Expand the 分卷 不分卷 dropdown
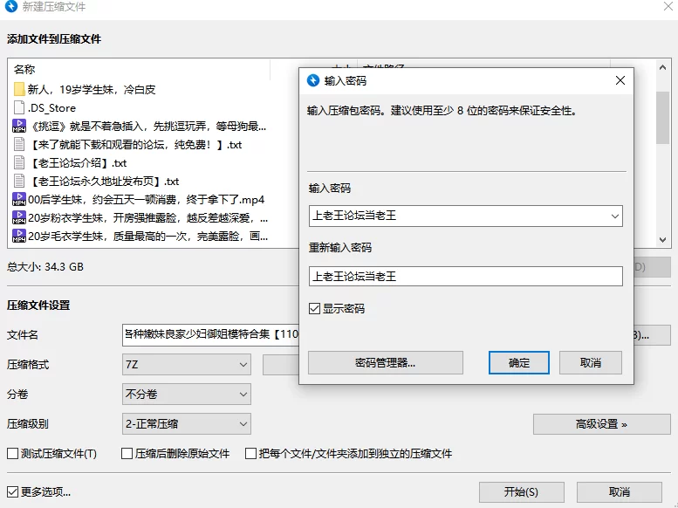The height and width of the screenshot is (508, 678). 186,395
